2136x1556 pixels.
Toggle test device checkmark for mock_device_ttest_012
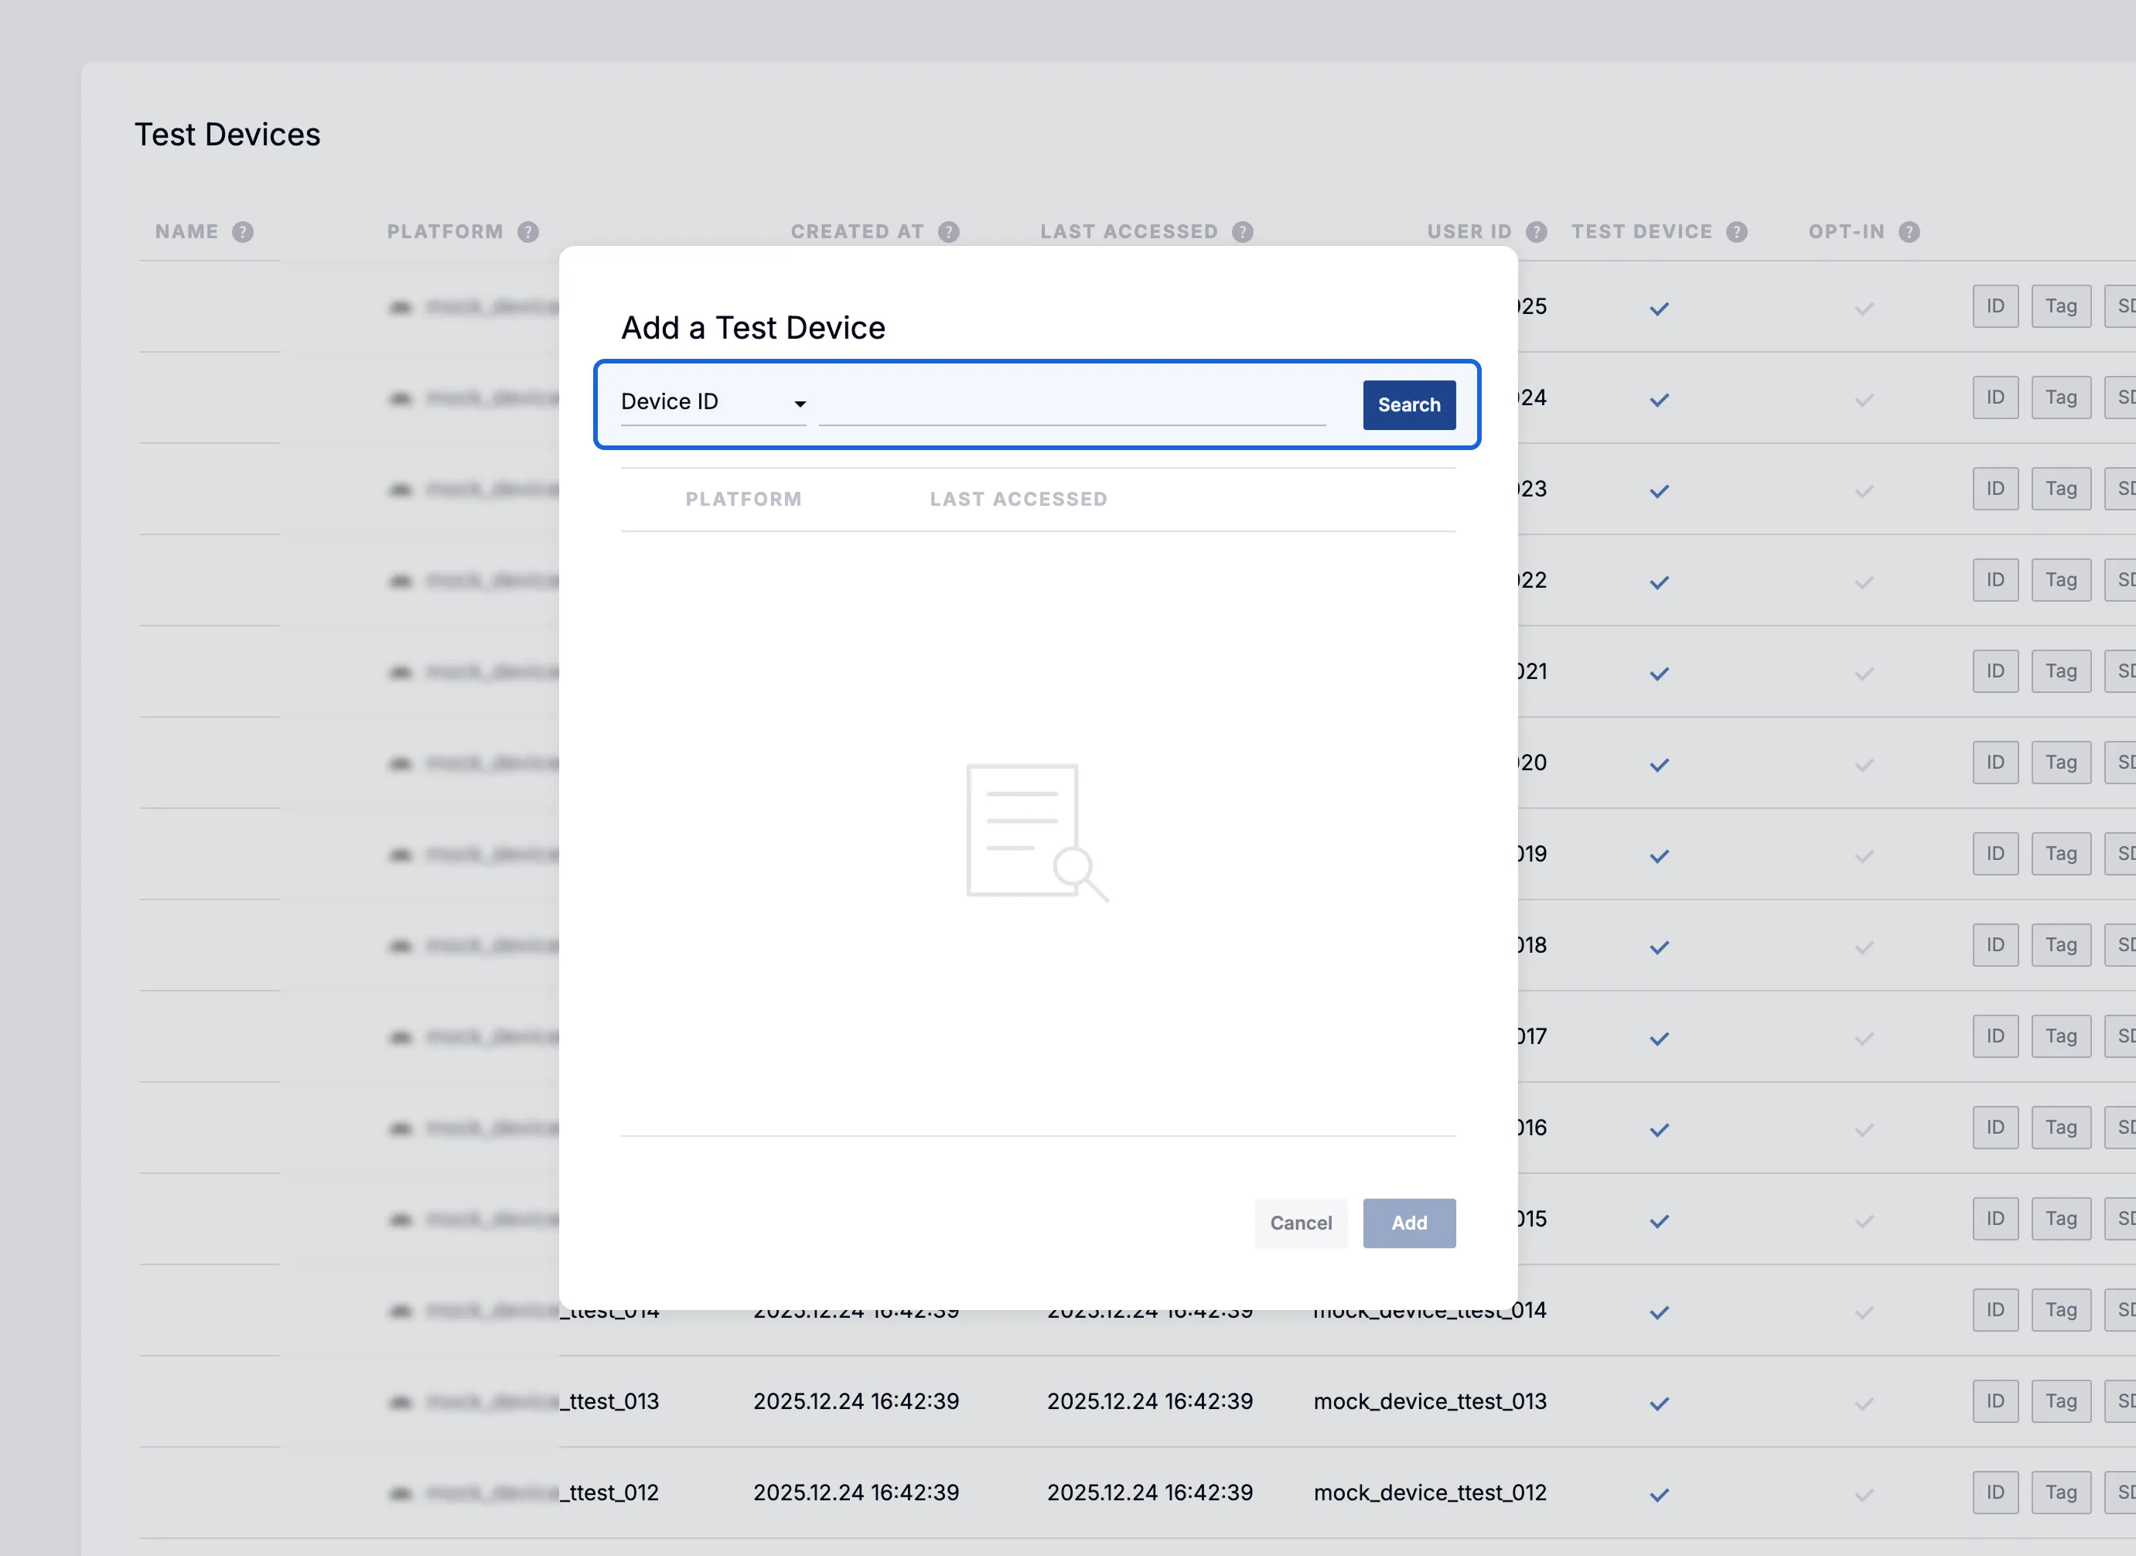[x=1660, y=1494]
